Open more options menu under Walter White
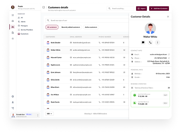The height and width of the screenshot is (134, 181). click(158, 43)
